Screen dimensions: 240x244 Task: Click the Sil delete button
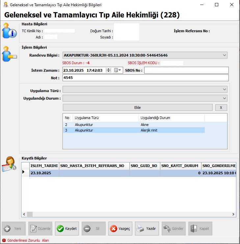(x=93, y=229)
